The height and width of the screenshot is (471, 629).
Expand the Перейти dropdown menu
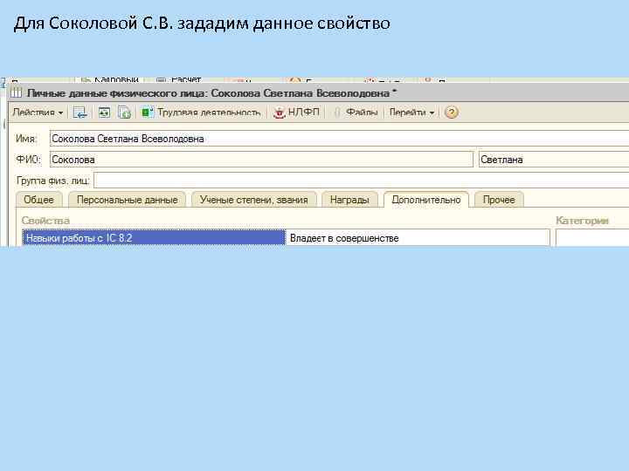412,113
